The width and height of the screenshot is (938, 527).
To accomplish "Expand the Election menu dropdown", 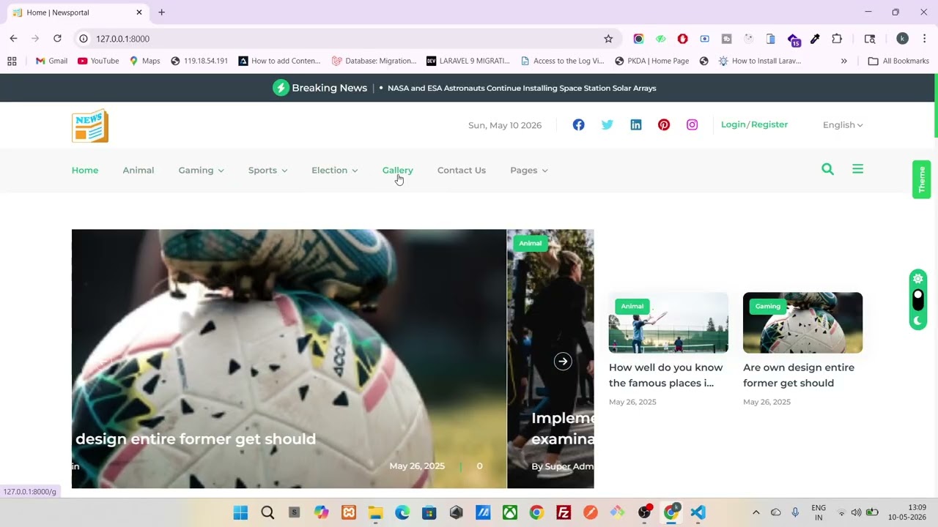I will (334, 170).
